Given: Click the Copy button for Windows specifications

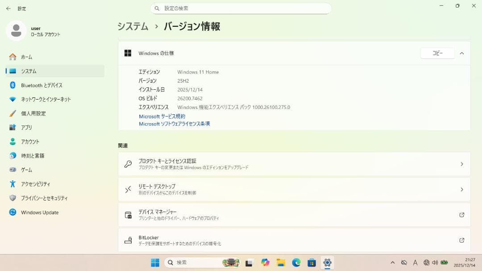Looking at the screenshot, I should 437,53.
